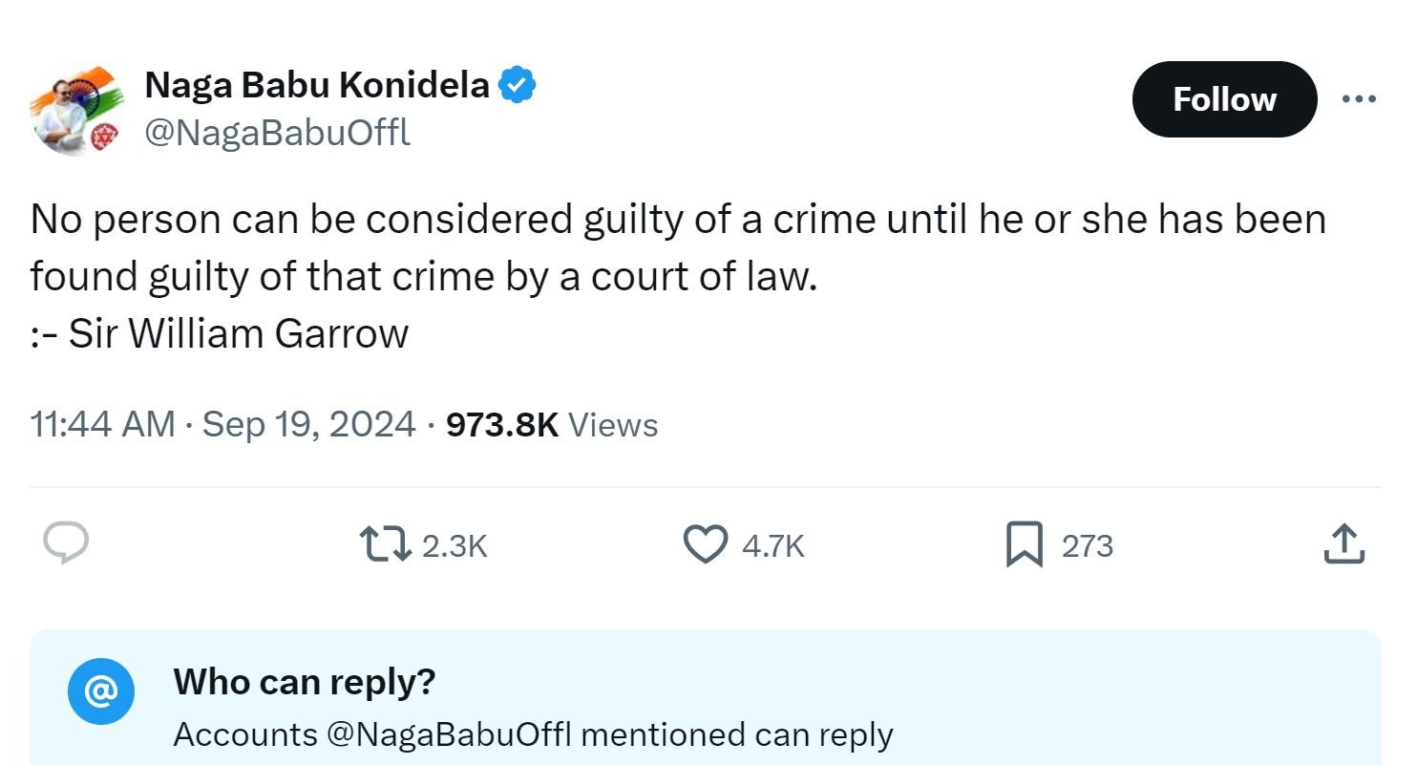Click the blue @ mention icon

point(100,691)
